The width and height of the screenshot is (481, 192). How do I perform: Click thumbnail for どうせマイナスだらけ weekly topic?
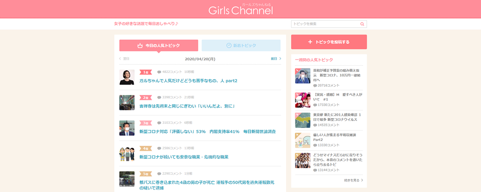pos(303,160)
